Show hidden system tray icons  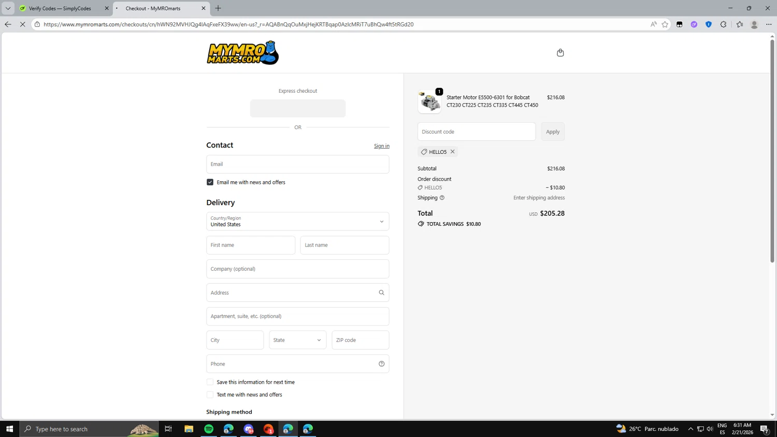click(690, 429)
